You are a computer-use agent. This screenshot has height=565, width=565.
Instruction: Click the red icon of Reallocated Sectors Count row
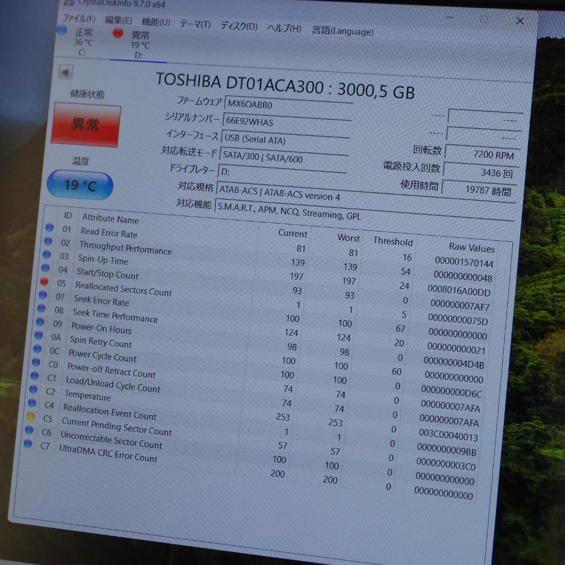44,281
